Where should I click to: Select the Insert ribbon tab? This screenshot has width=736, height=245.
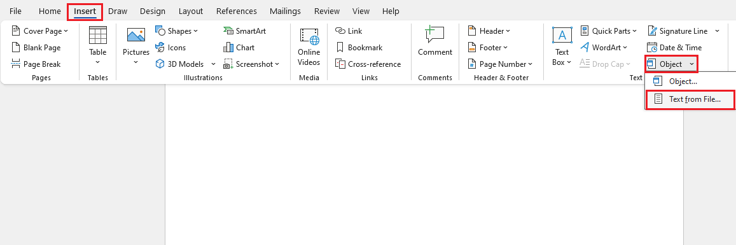(x=85, y=11)
